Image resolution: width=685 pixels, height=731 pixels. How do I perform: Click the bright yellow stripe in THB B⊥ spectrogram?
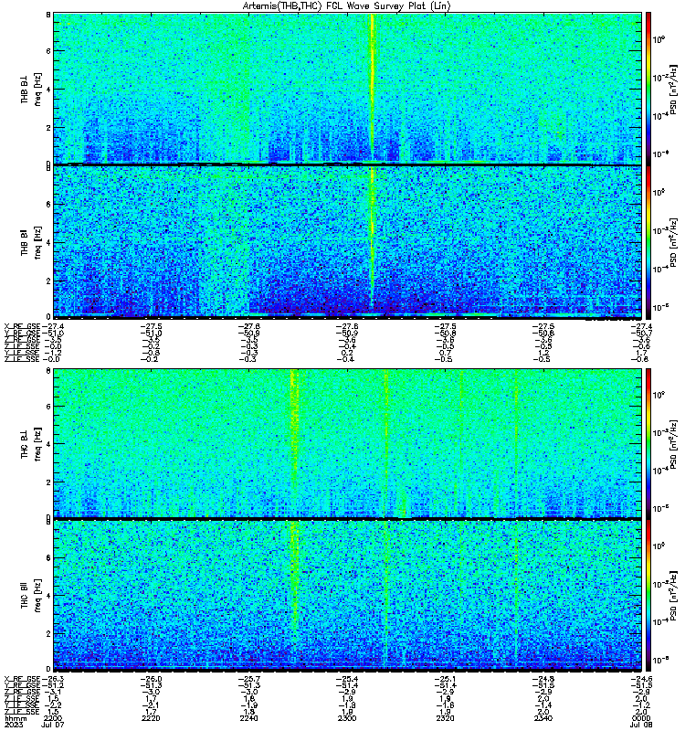[x=373, y=89]
